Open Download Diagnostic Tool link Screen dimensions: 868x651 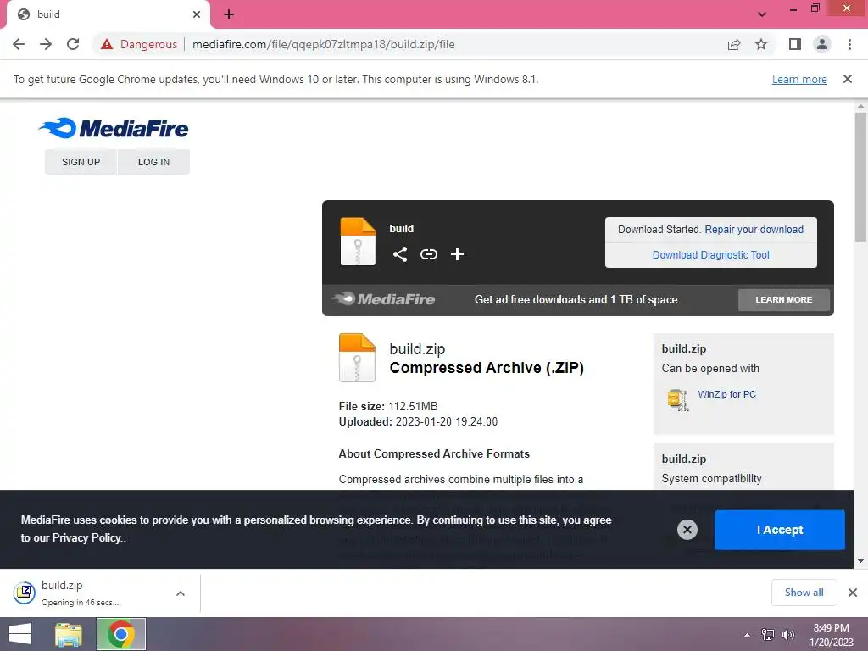coord(711,254)
